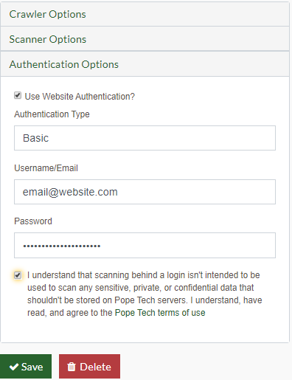The image size is (292, 380).
Task: Toggle the Use Website Authentication checkbox
Action: [x=18, y=95]
